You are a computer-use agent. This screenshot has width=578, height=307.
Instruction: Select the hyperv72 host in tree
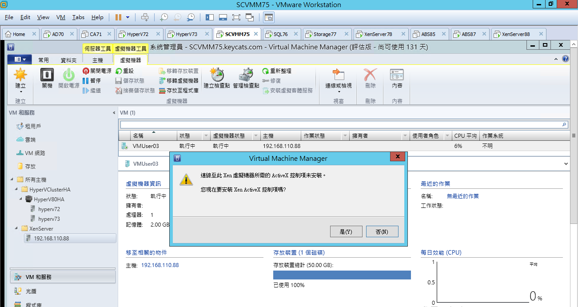(x=49, y=209)
